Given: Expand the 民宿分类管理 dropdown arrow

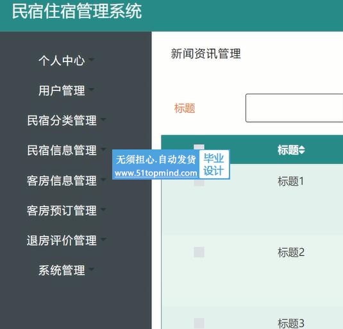Looking at the screenshot, I should (x=103, y=119).
